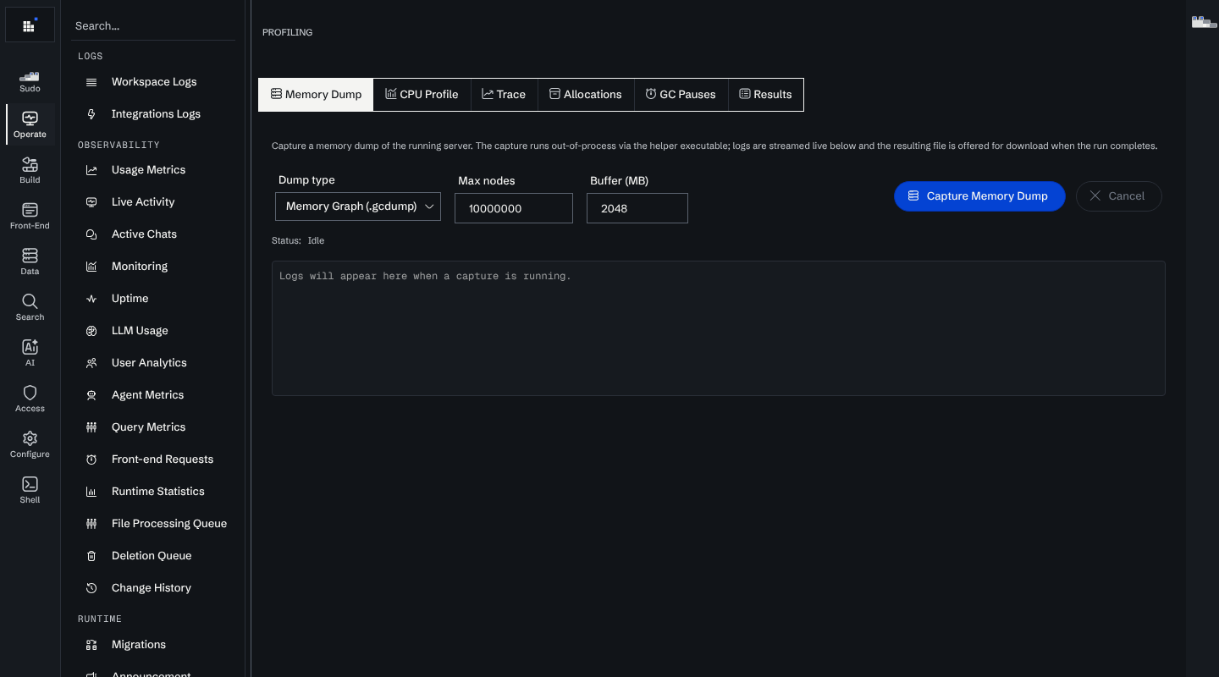Click the Integrations Logs lightning icon
Screen dimensions: 1219x677
pos(91,114)
